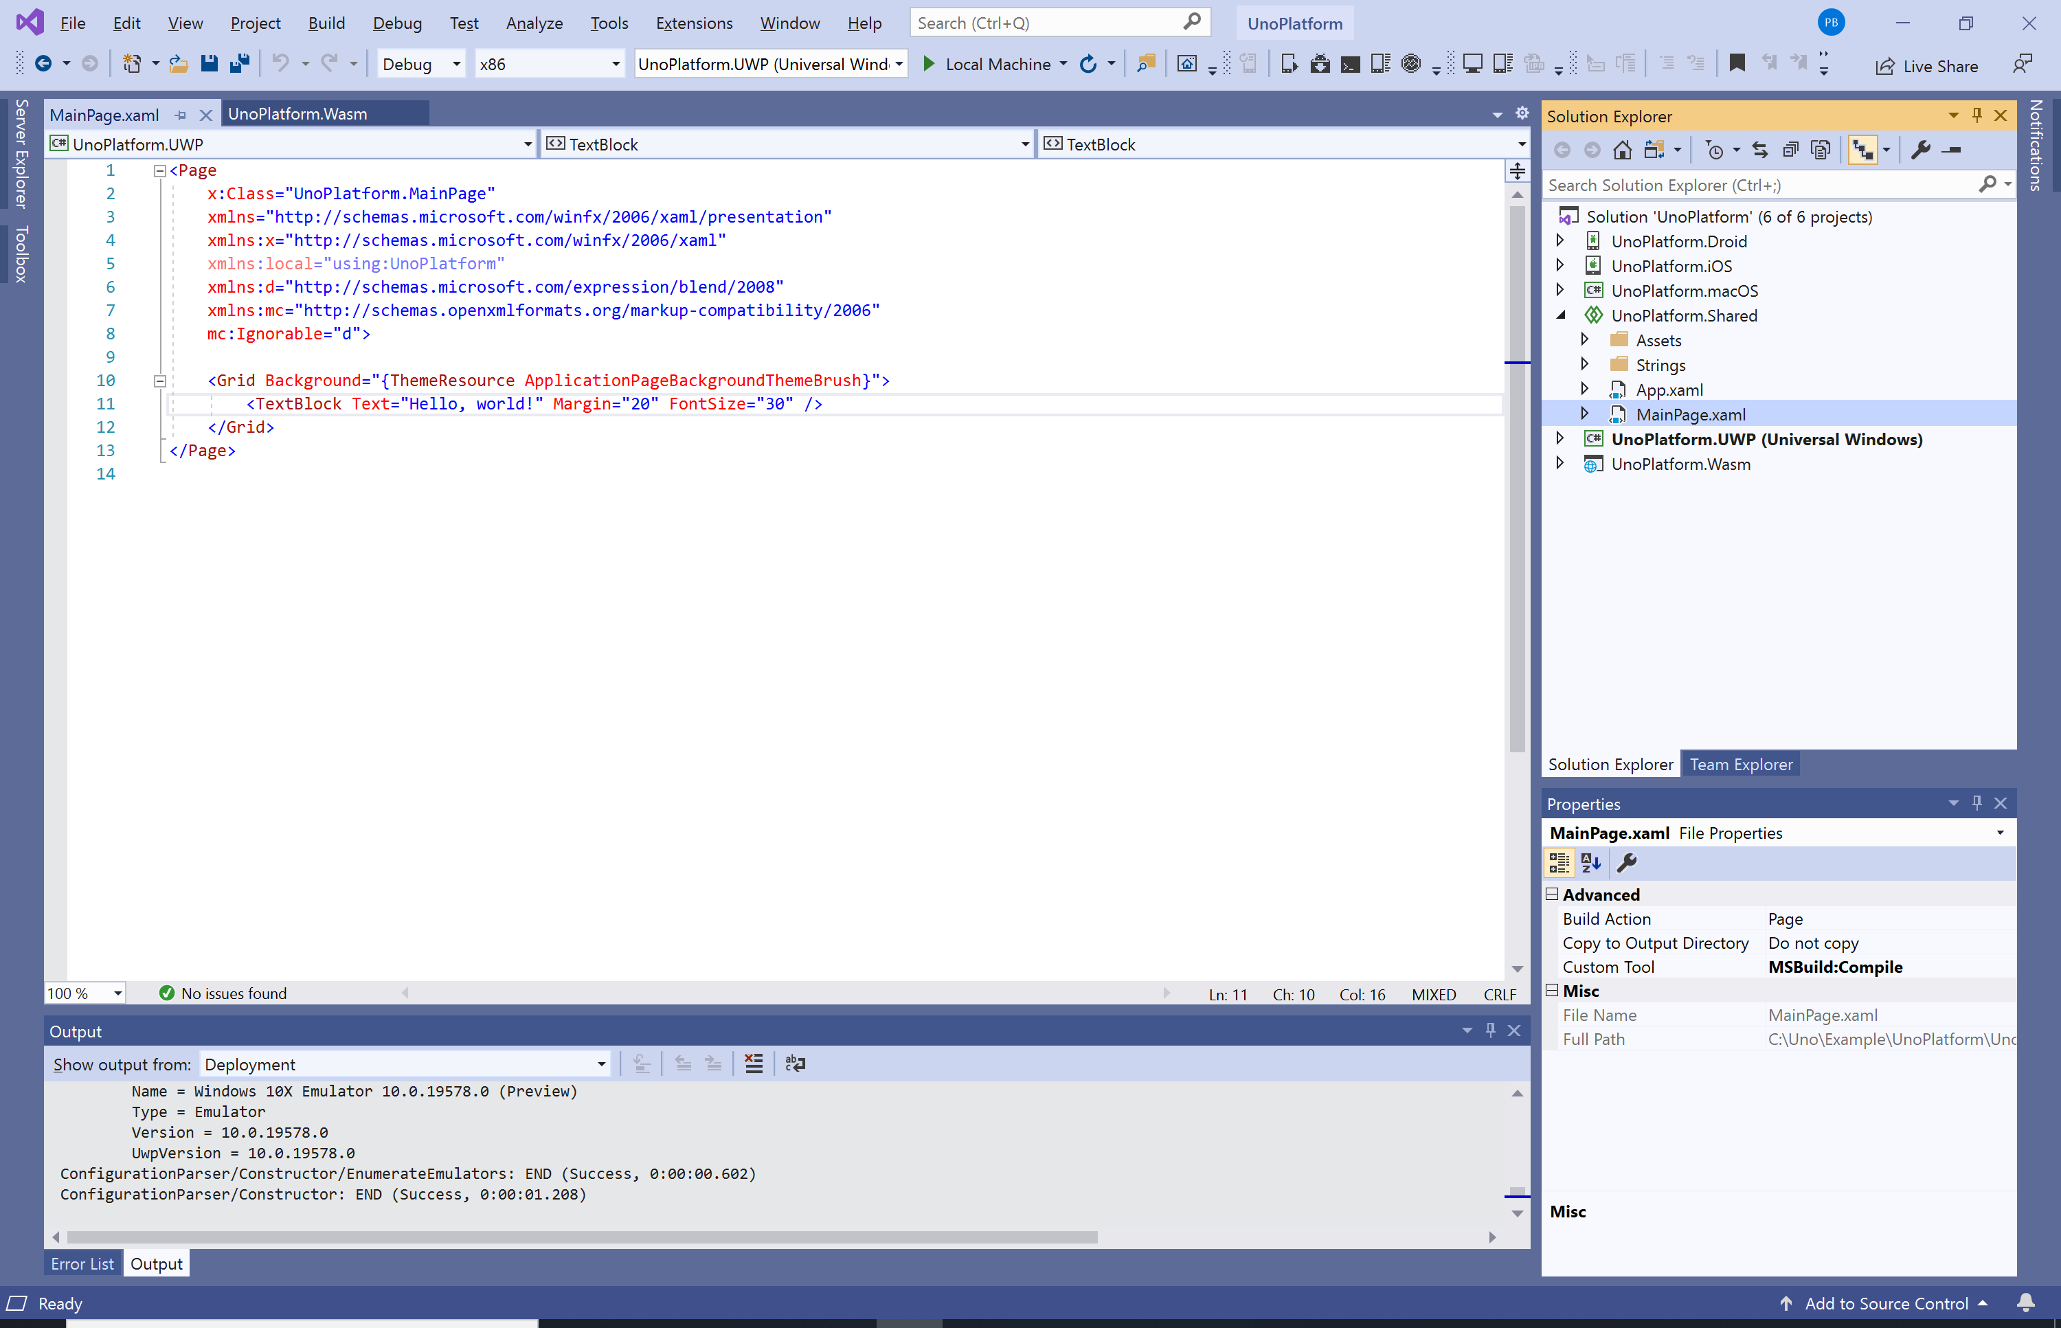The height and width of the screenshot is (1328, 2061).
Task: Switch to the Team Explorer tab
Action: coord(1740,764)
